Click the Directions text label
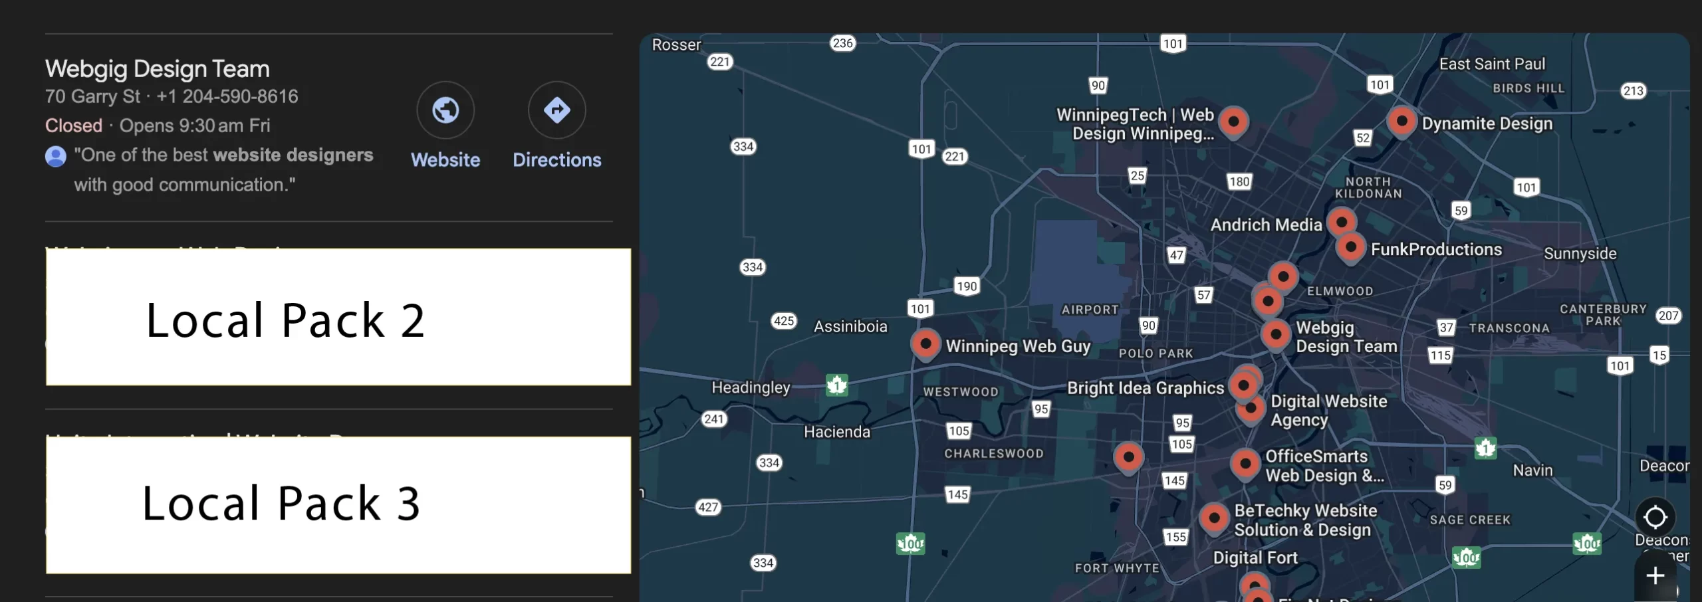This screenshot has width=1702, height=602. (x=556, y=160)
